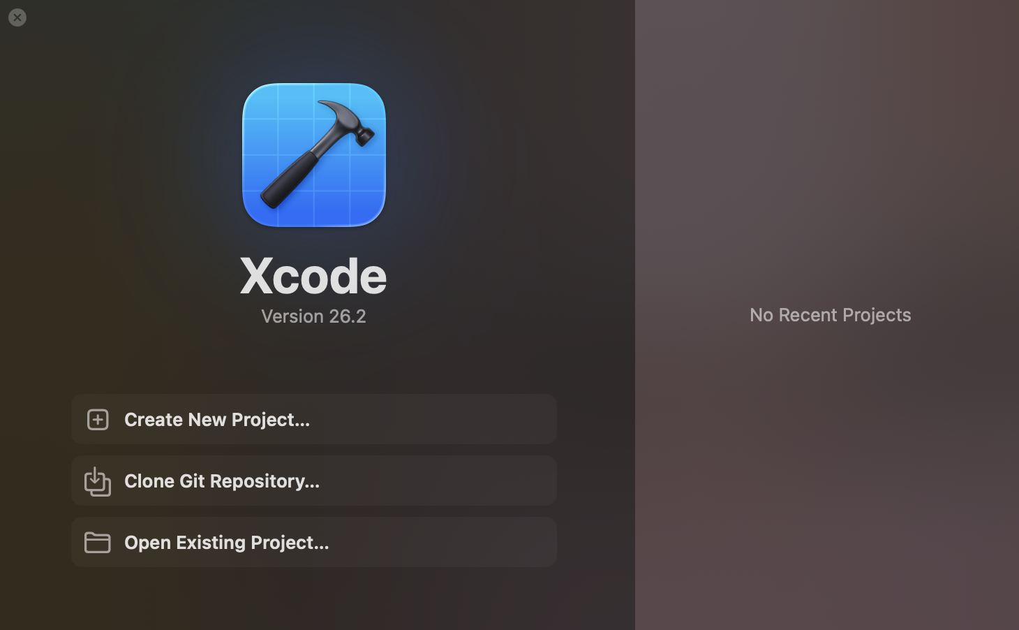Create New Project… button
The width and height of the screenshot is (1019, 630).
[314, 419]
